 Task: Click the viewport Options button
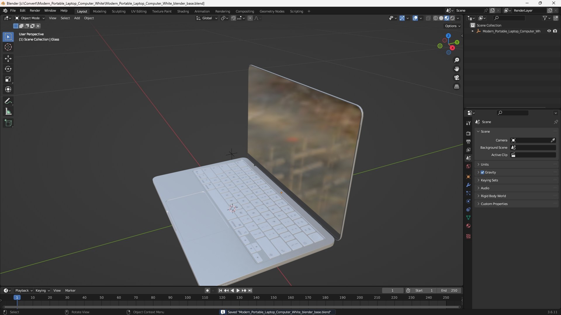click(x=452, y=26)
